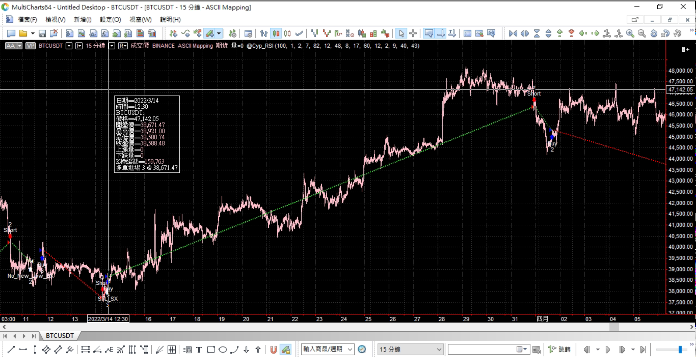The width and height of the screenshot is (696, 357).
Task: Click the playback speed slider
Action: 680,349
